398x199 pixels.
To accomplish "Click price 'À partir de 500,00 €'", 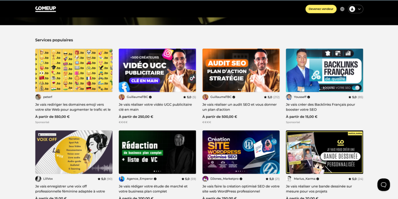I will [220, 117].
